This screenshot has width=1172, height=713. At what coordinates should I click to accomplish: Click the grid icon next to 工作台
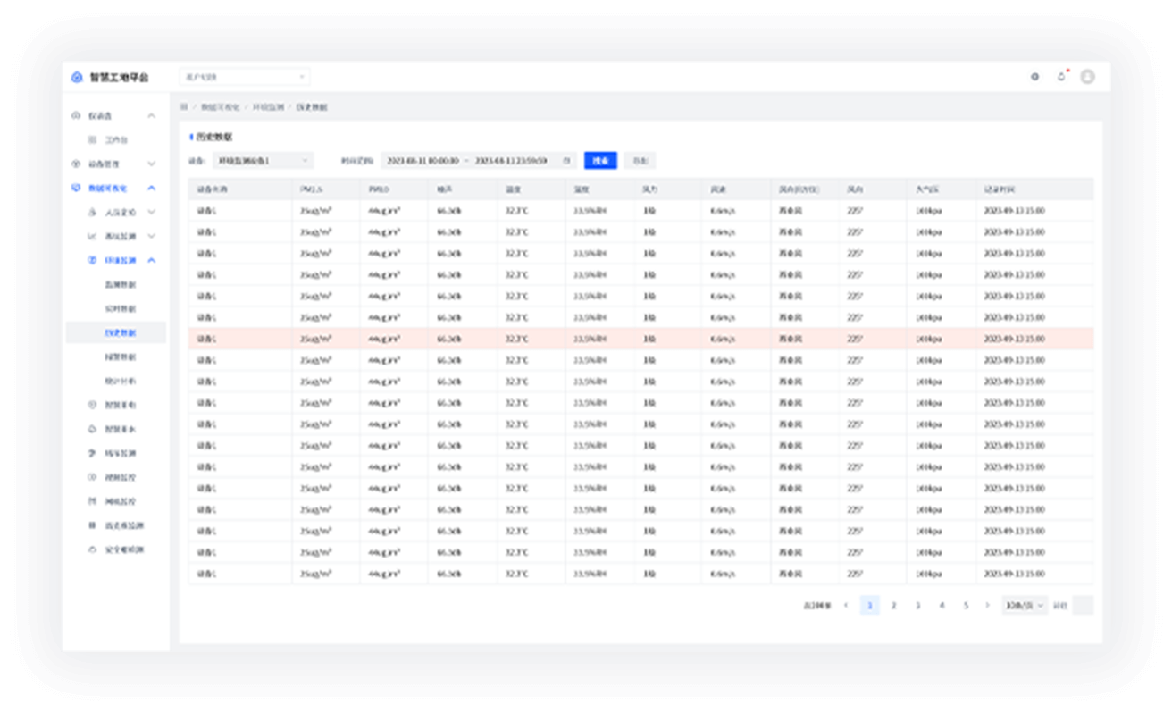pyautogui.click(x=92, y=140)
